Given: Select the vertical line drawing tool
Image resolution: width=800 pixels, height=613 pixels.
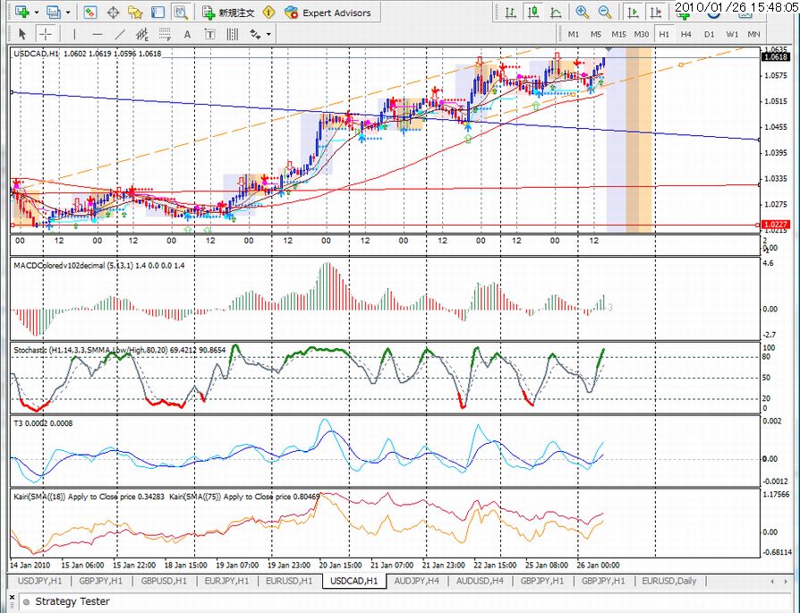Looking at the screenshot, I should click(76, 34).
